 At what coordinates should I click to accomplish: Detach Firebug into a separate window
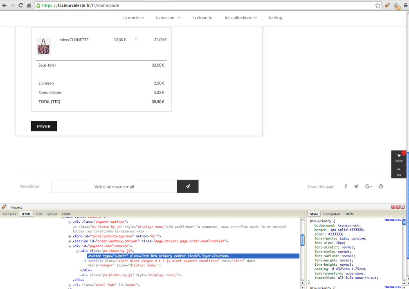click(398, 207)
